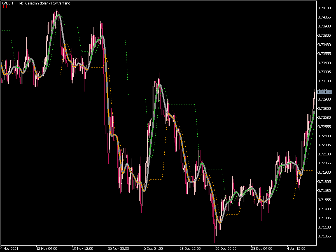Click the 0.72180 price scale label

click(x=325, y=154)
